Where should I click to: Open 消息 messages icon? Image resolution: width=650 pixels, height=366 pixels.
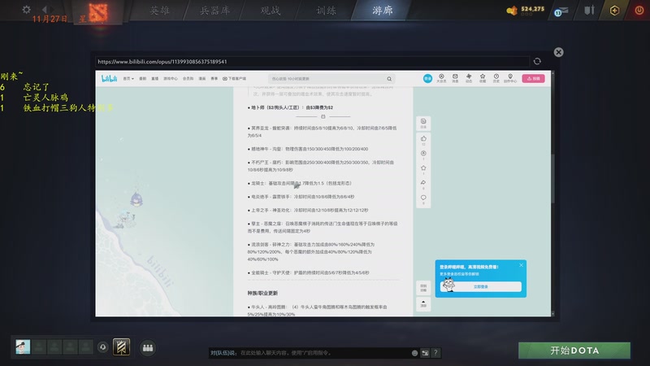pyautogui.click(x=455, y=78)
